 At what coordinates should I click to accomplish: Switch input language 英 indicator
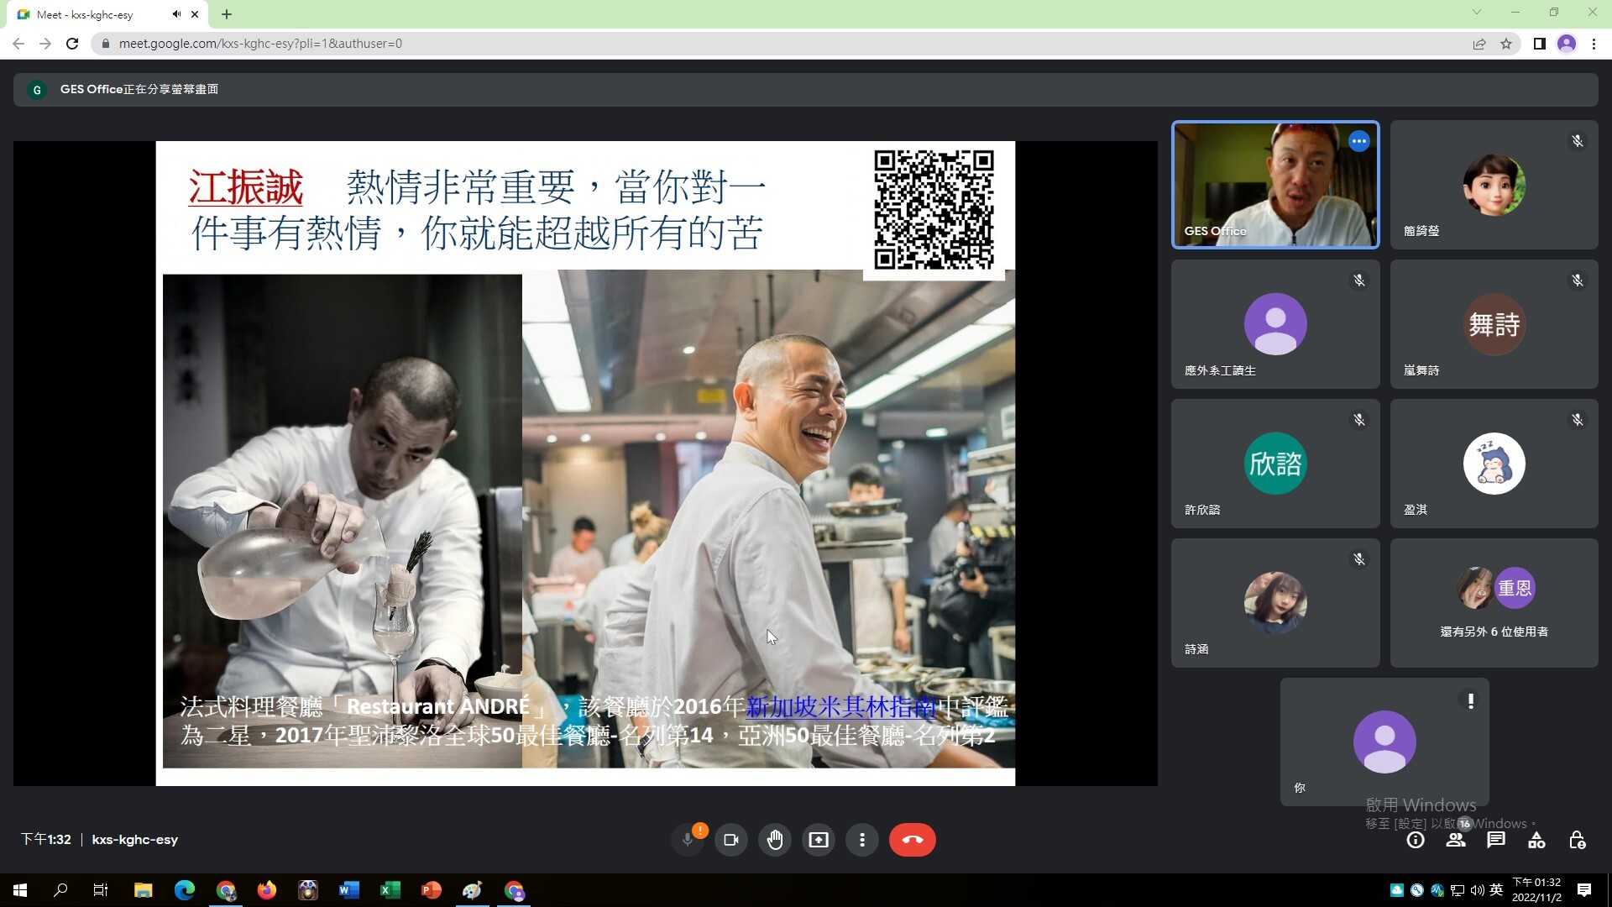(1496, 890)
